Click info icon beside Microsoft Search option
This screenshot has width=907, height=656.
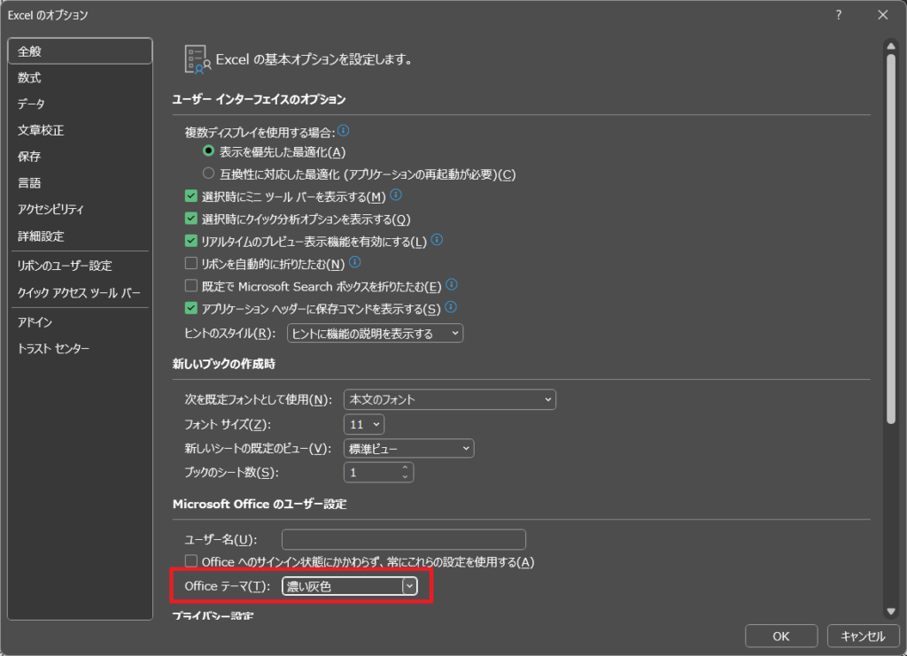pyautogui.click(x=452, y=285)
